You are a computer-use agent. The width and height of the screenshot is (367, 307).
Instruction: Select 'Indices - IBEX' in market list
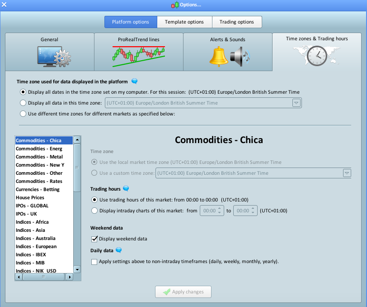tap(44, 254)
